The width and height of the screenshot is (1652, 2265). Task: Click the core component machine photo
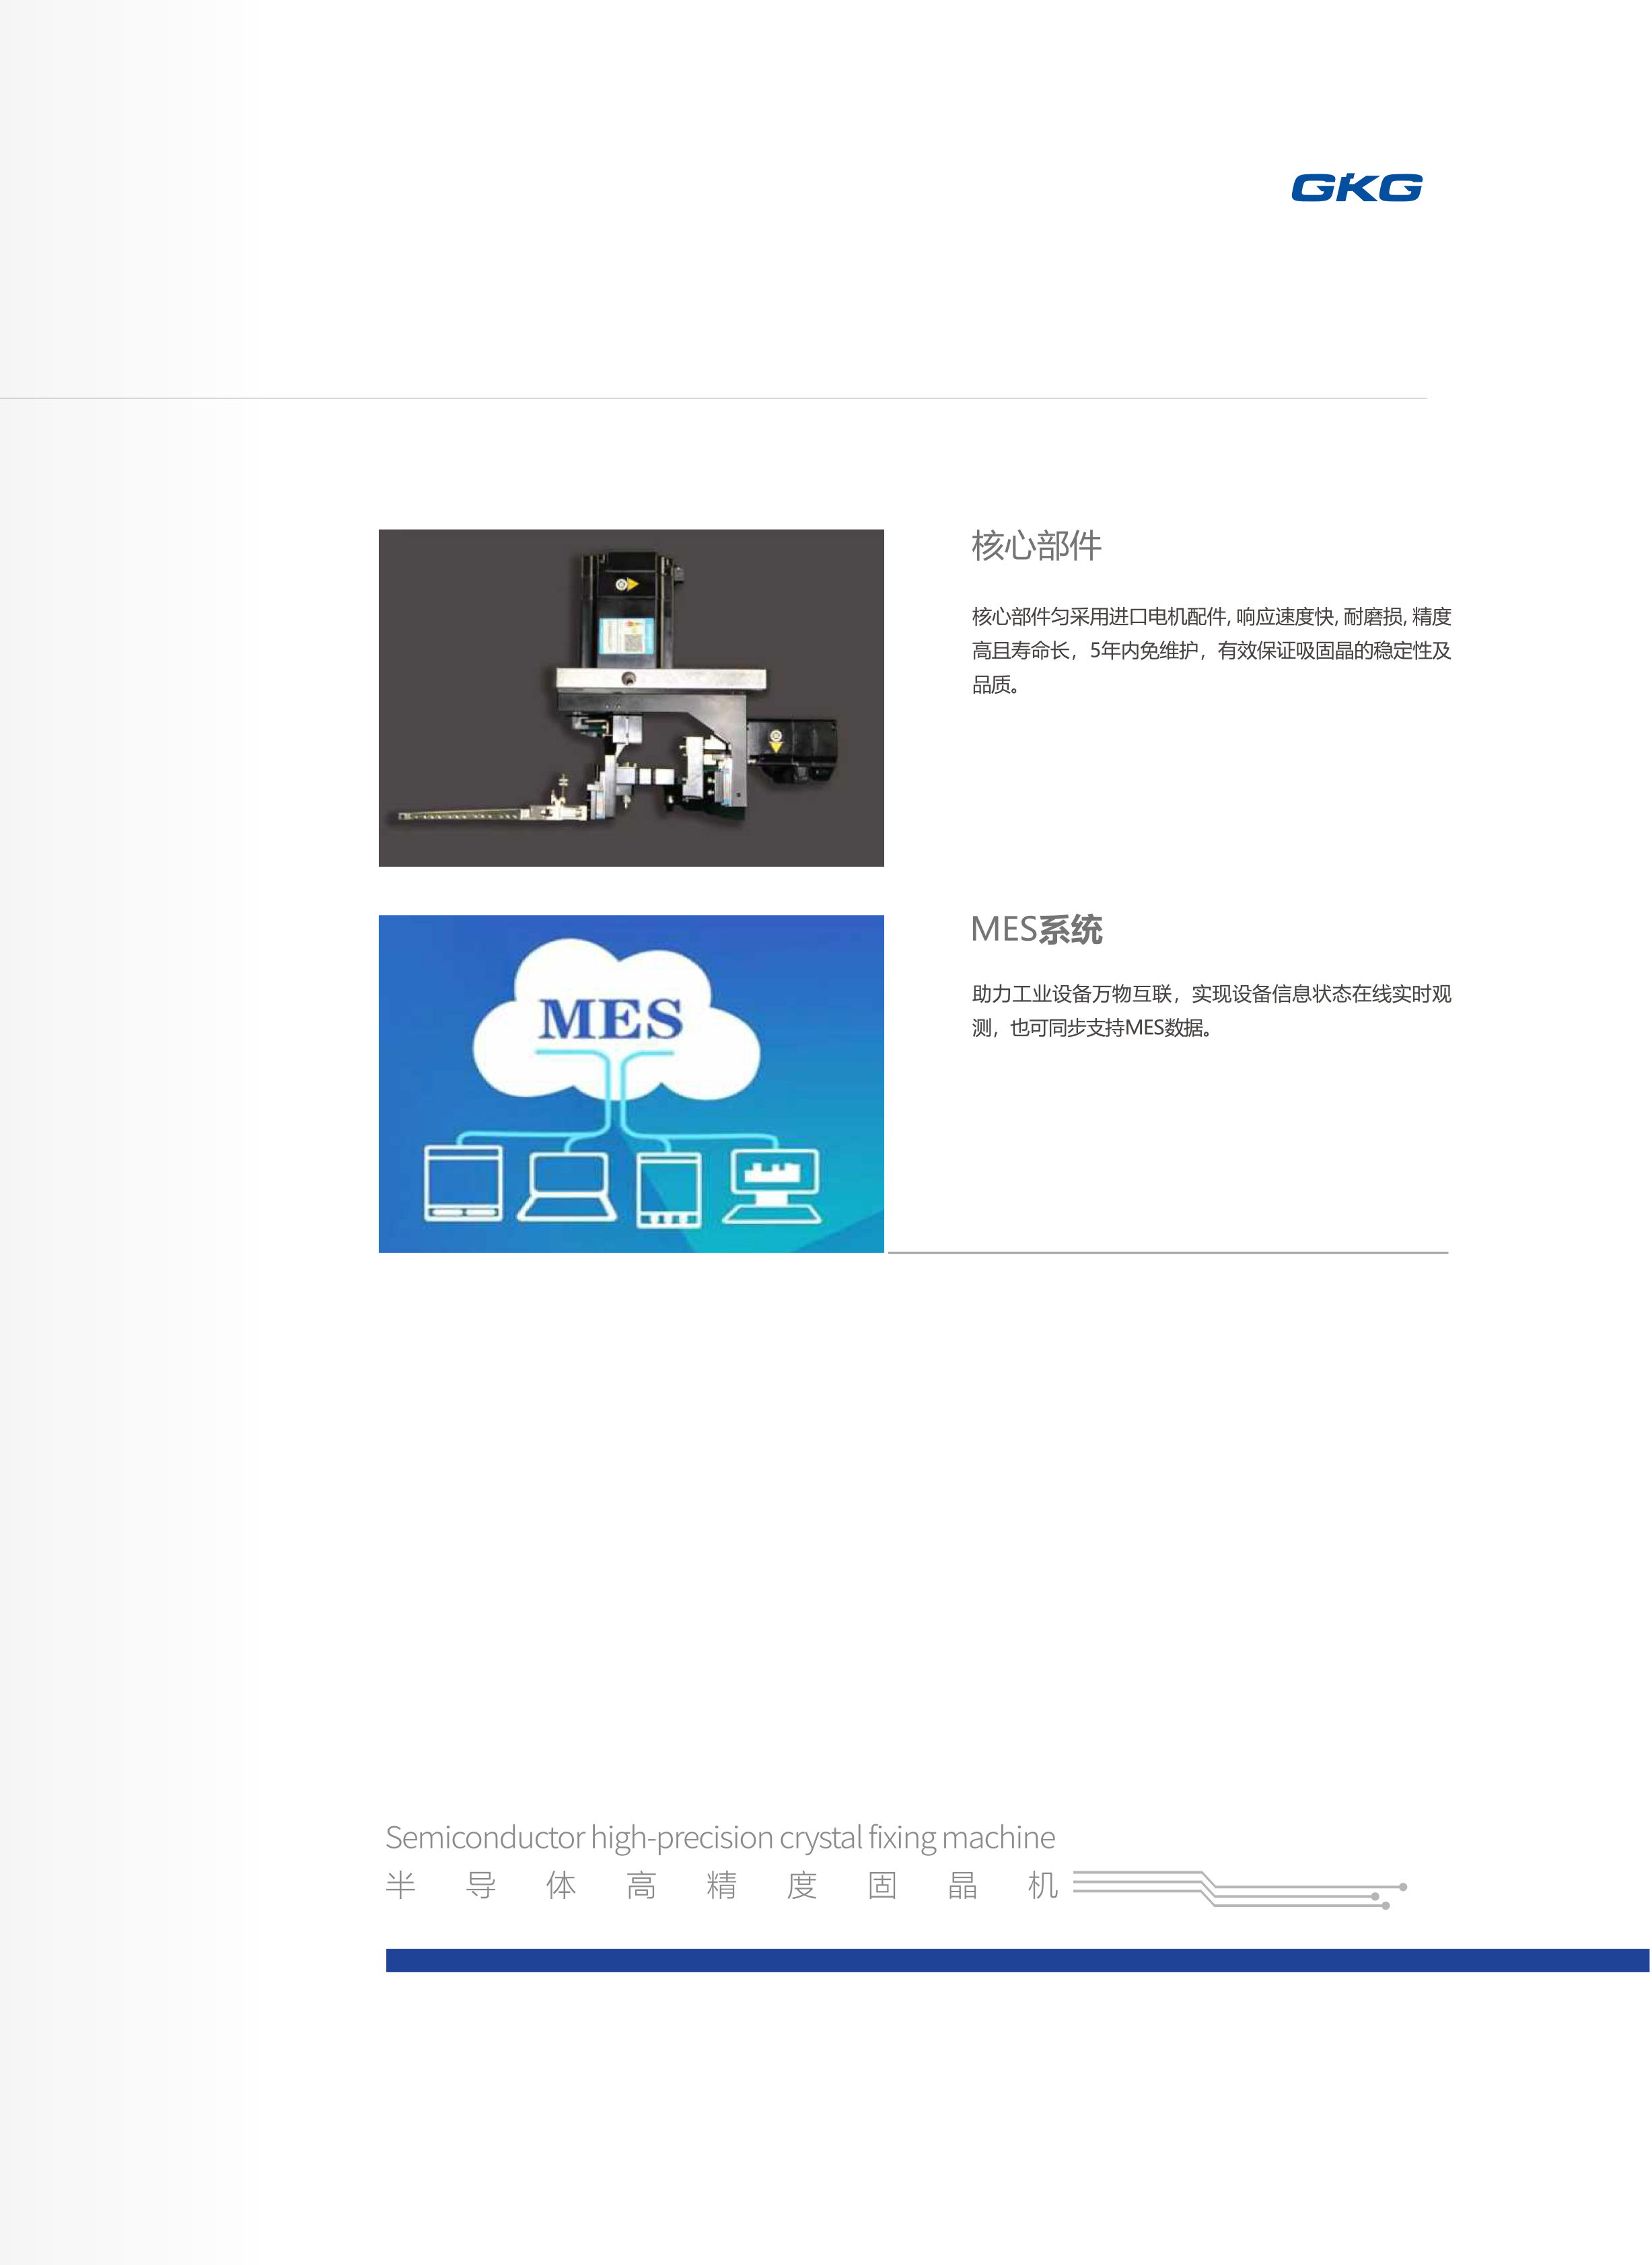[x=631, y=697]
